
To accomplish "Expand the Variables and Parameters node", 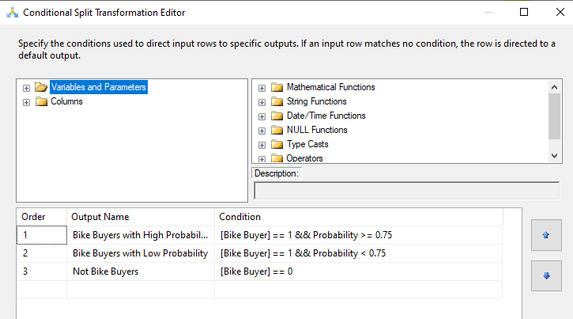I will tap(27, 87).
